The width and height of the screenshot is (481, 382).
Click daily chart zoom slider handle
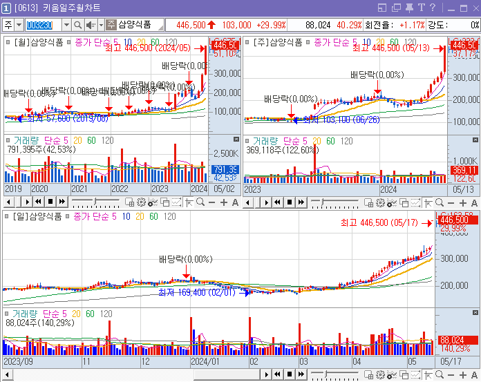(x=326, y=374)
